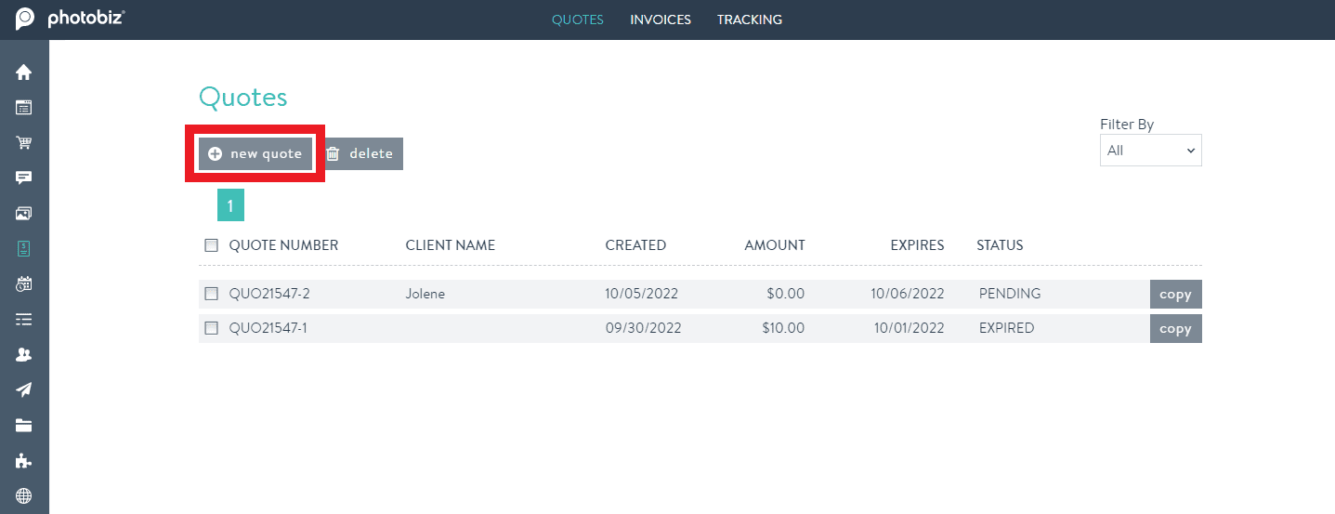Image resolution: width=1335 pixels, height=514 pixels.
Task: Switch to the Tracking tab
Action: (749, 20)
